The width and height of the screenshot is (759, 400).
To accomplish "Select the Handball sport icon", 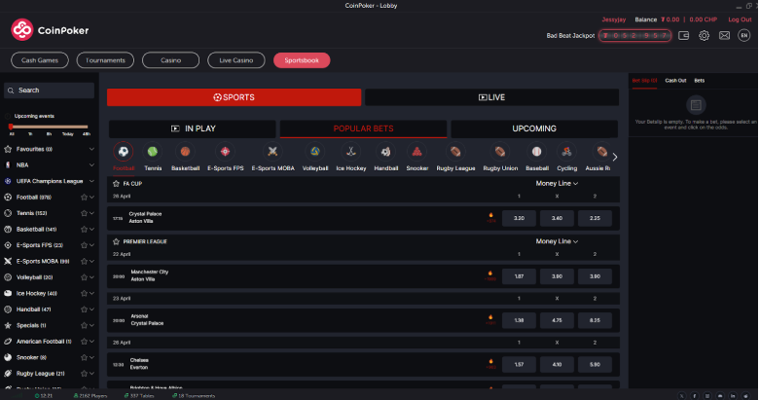I will 385,152.
